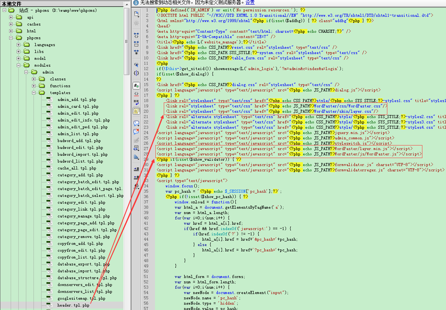Image resolution: width=446 pixels, height=310 pixels.
Task: Expand the classes folder
Action: 34,79
